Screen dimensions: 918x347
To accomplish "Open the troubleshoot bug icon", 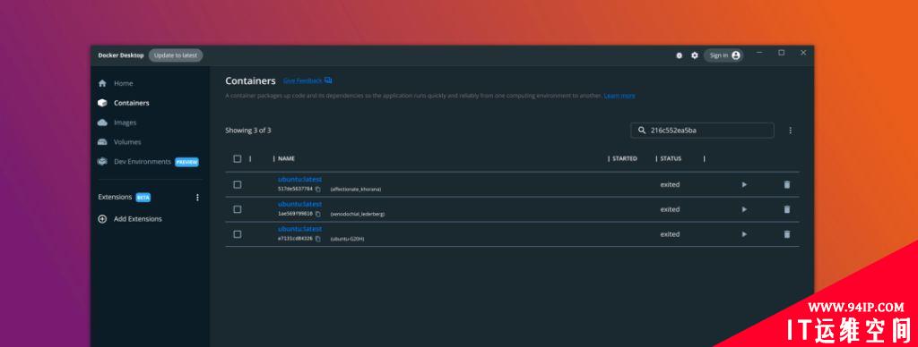I will [x=680, y=55].
